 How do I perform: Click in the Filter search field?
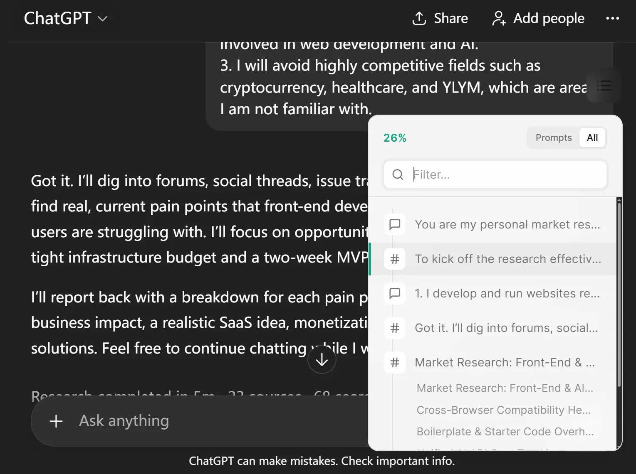coord(507,174)
